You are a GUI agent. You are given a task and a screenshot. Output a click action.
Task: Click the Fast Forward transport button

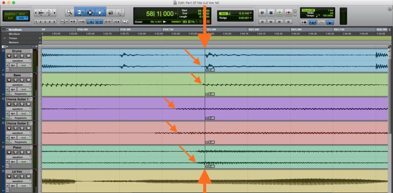click(280, 22)
